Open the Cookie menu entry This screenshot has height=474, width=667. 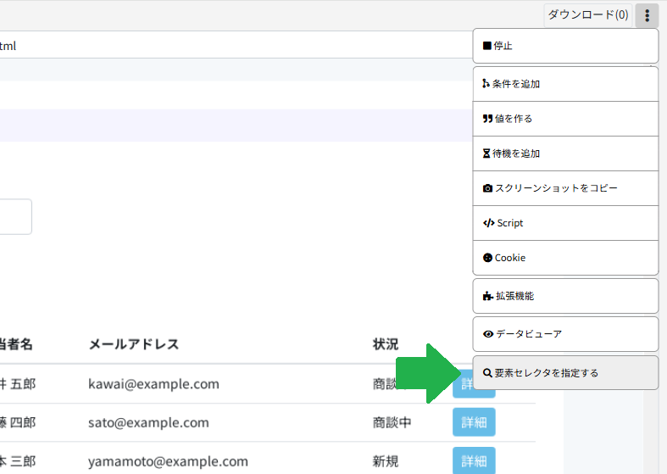(565, 258)
